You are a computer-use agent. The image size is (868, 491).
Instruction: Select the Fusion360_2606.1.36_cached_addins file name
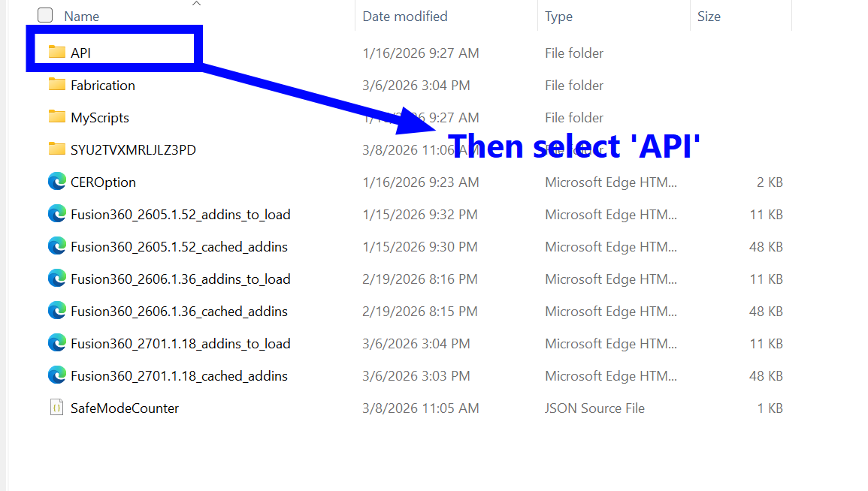pos(179,311)
